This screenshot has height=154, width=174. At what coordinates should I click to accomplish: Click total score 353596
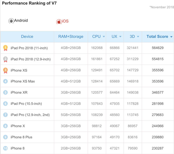point(157,81)
